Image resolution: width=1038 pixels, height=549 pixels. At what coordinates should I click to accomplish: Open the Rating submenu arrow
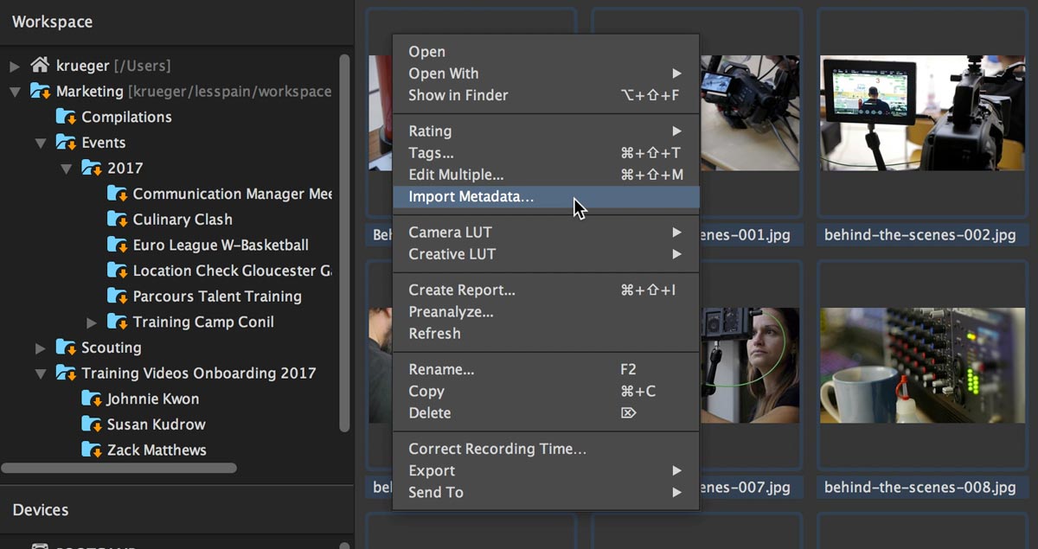click(676, 131)
